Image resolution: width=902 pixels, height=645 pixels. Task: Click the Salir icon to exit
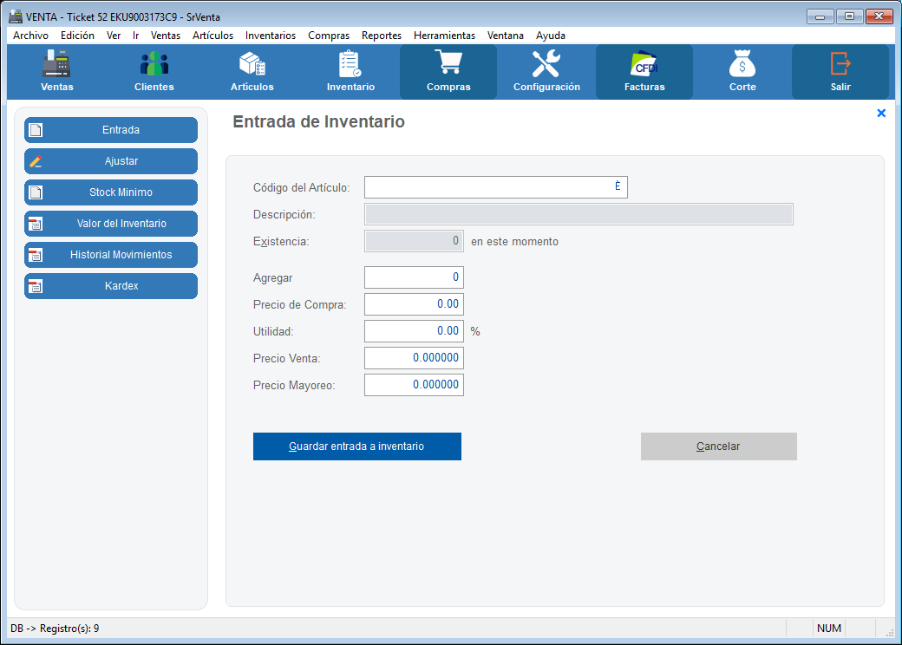(840, 71)
